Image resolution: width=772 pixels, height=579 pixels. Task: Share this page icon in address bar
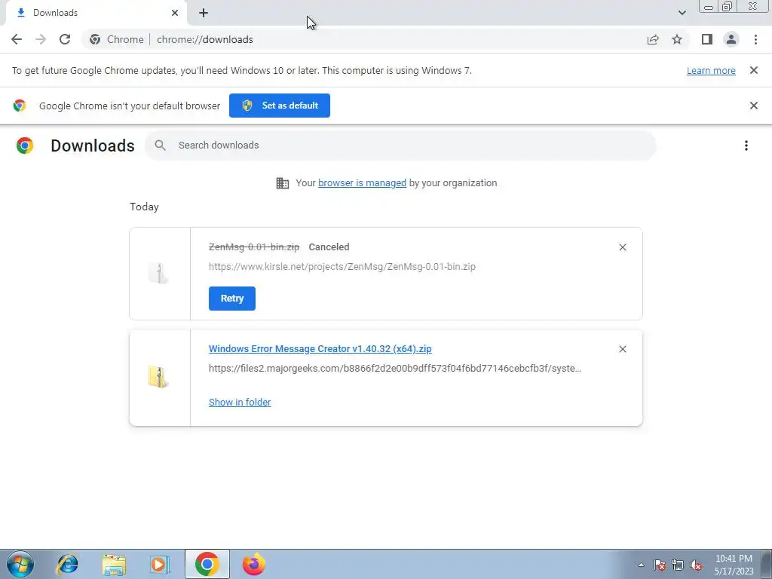[x=653, y=39]
